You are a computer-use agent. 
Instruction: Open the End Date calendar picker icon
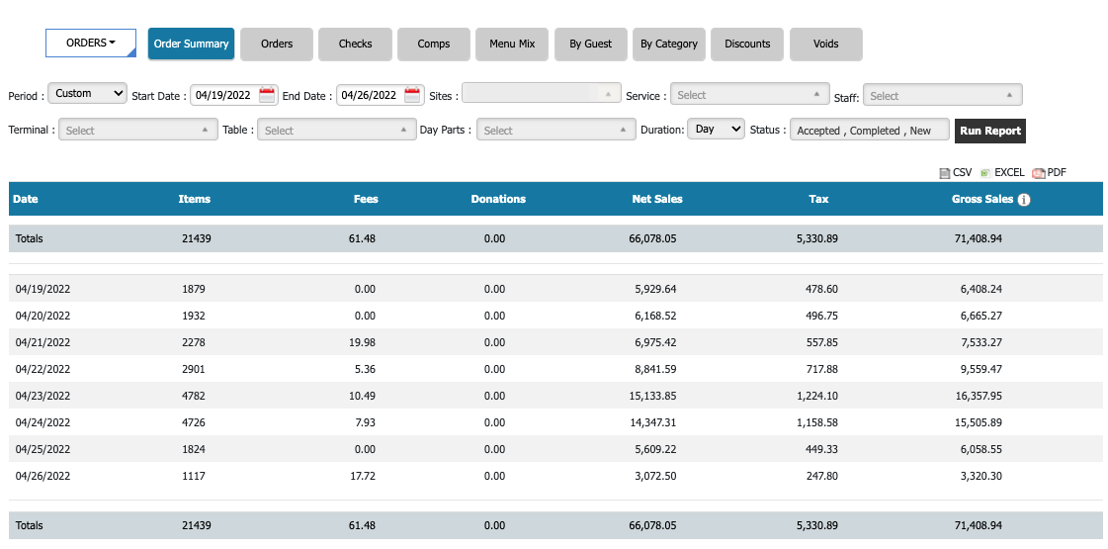click(413, 96)
